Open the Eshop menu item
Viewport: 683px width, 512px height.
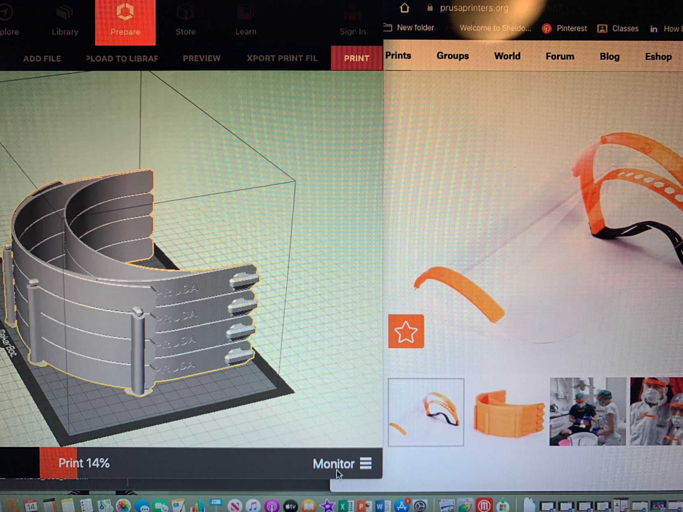click(658, 57)
